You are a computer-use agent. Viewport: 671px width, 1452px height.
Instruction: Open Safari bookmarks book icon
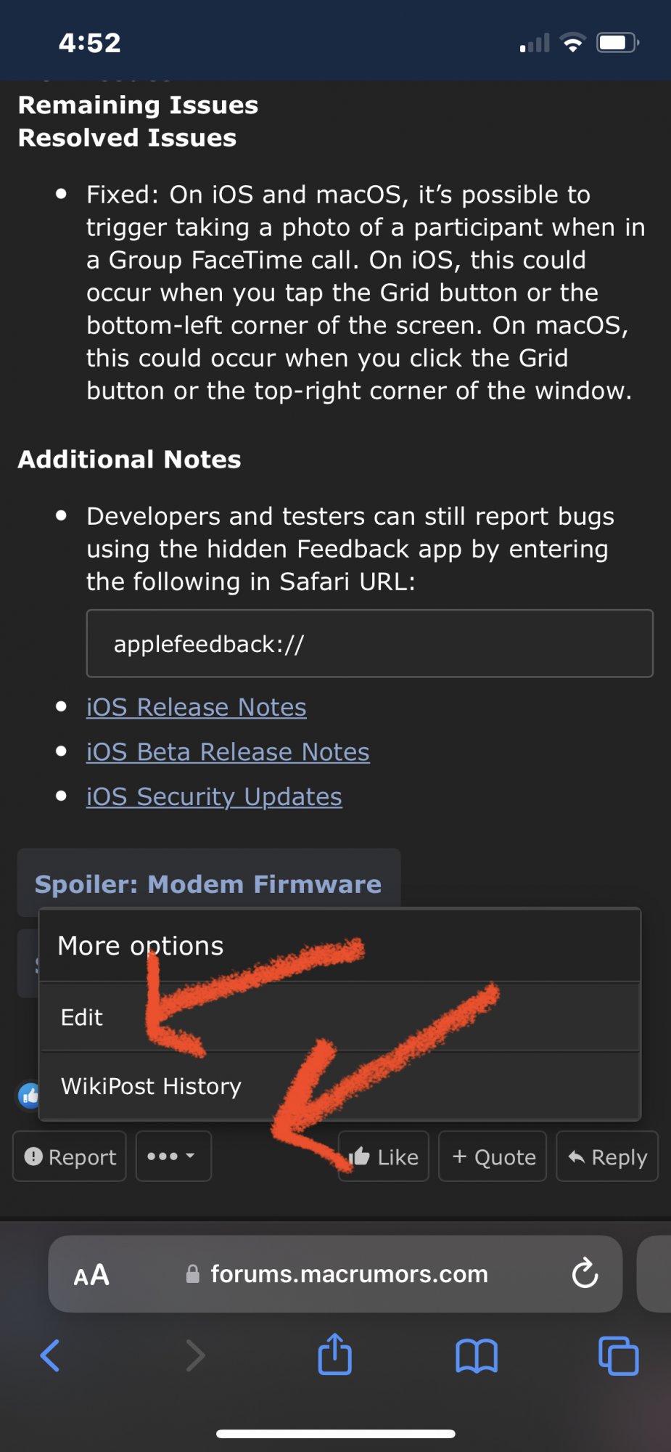coord(476,1355)
